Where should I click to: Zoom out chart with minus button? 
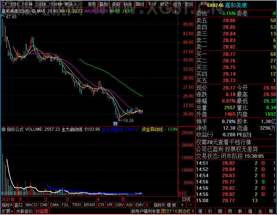pos(191,205)
